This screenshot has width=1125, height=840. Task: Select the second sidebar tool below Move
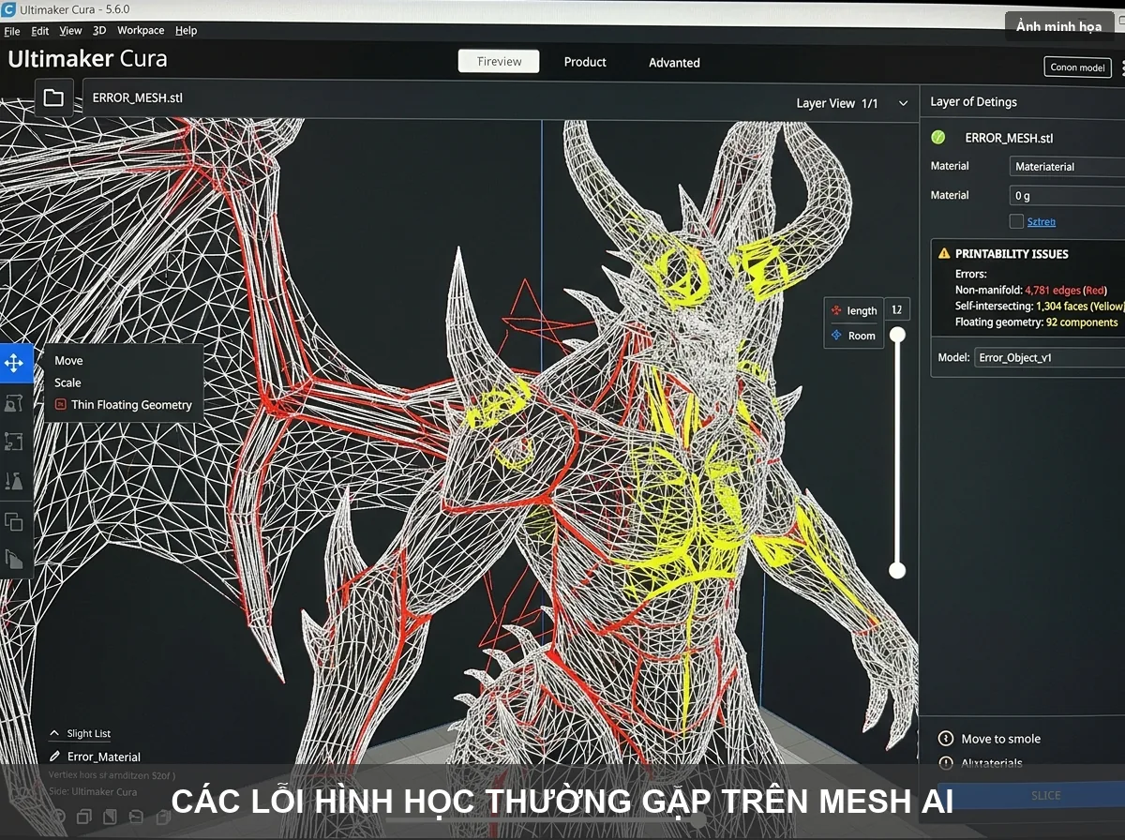point(14,403)
